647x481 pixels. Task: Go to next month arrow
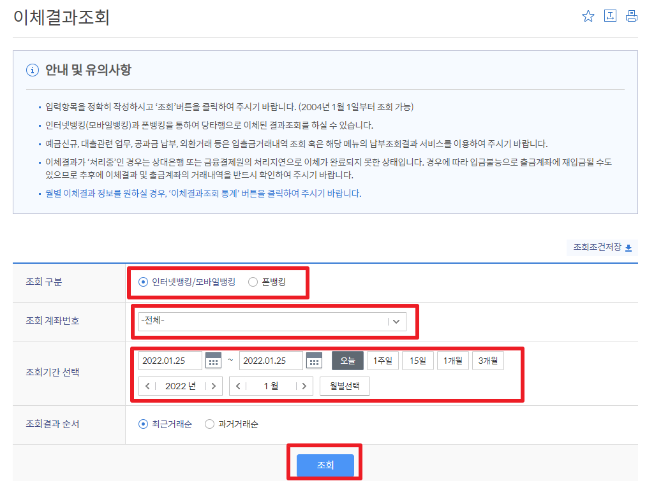coord(304,386)
